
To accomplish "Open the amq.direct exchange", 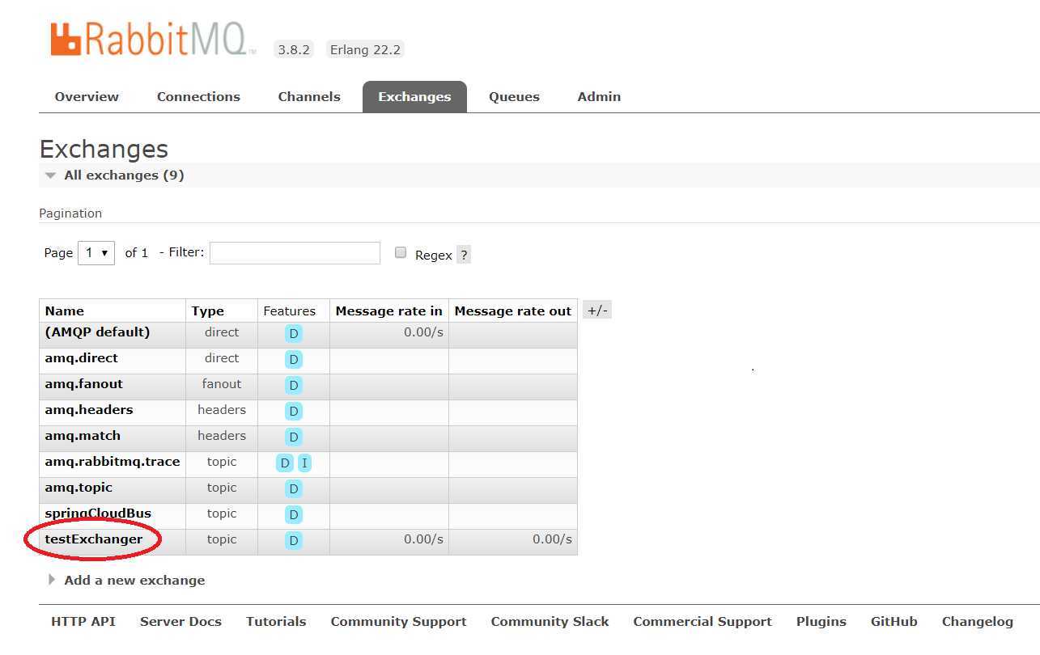I will click(x=81, y=358).
